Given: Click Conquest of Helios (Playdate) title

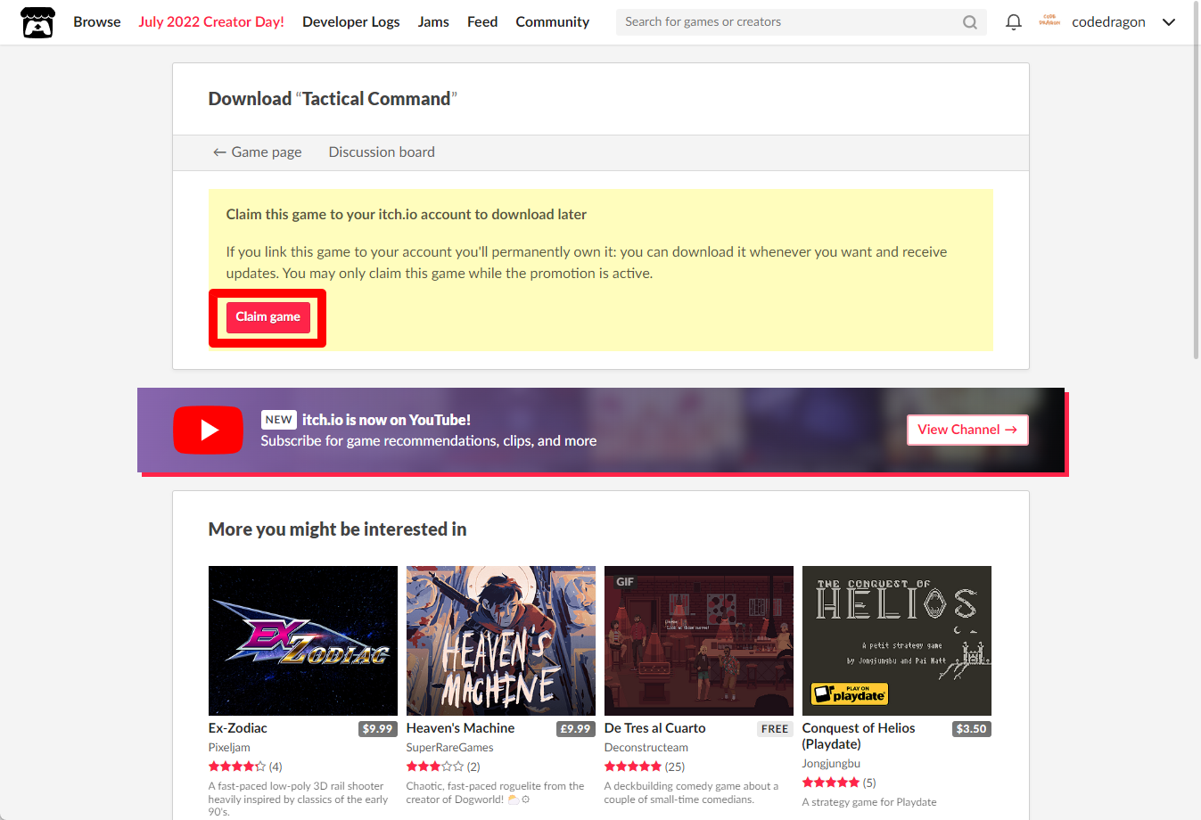Looking at the screenshot, I should [859, 736].
